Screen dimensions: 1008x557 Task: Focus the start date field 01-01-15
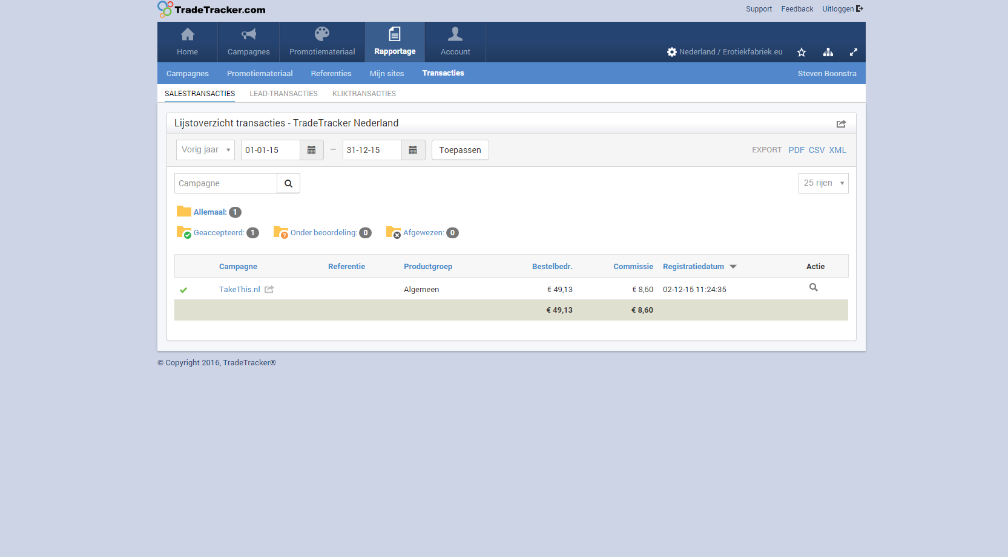tap(271, 150)
